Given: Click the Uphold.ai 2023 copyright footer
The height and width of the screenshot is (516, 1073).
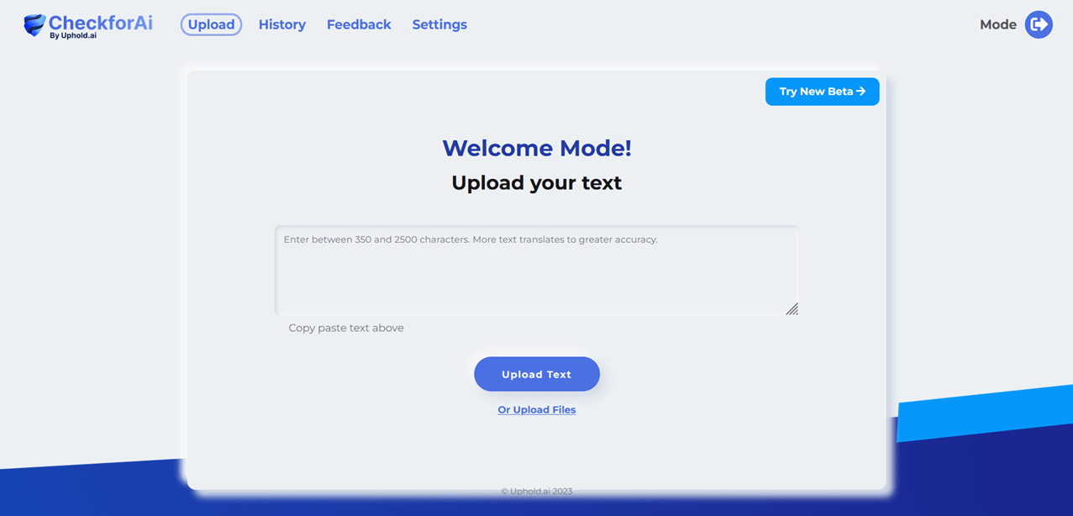Looking at the screenshot, I should (x=536, y=491).
